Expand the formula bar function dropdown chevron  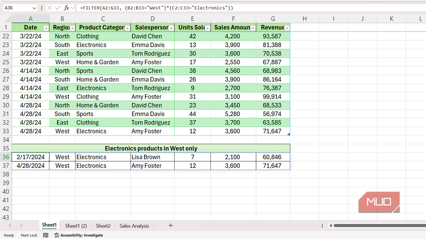point(72,8)
